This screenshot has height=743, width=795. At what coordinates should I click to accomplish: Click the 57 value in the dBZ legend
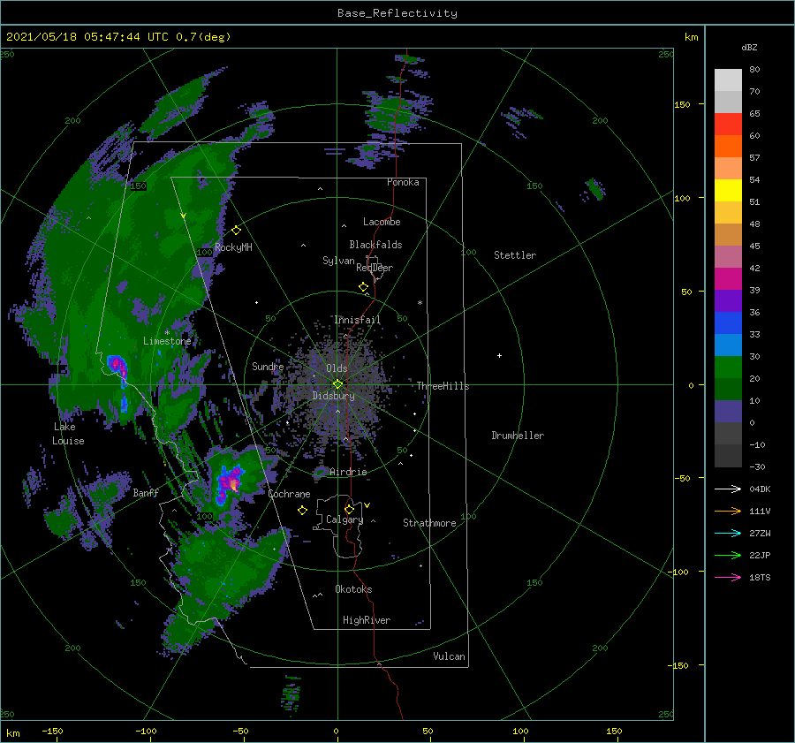point(754,158)
